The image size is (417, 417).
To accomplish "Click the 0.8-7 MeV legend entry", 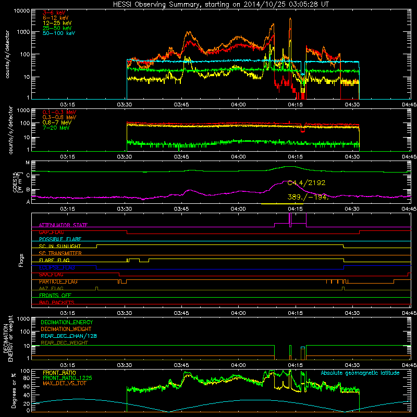I will click(x=57, y=122).
